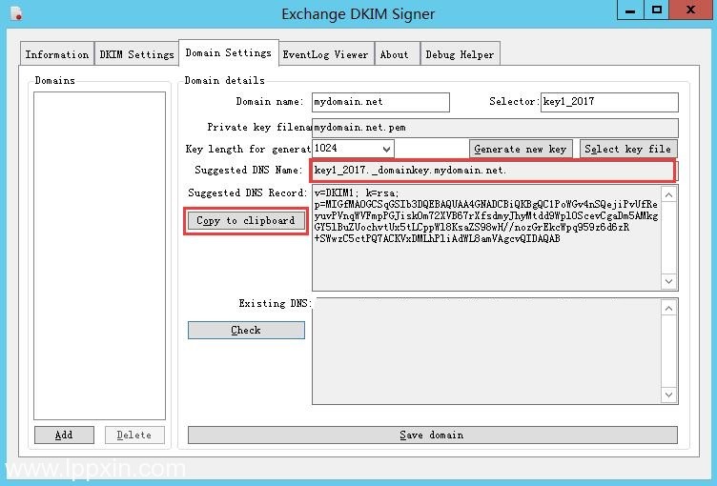Open the EventLog Viewer tab
This screenshot has width=717, height=486.
(325, 54)
